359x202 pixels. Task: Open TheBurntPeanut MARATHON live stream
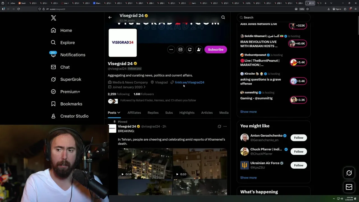coord(260,63)
